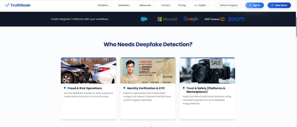Open the English language selector

202,5
